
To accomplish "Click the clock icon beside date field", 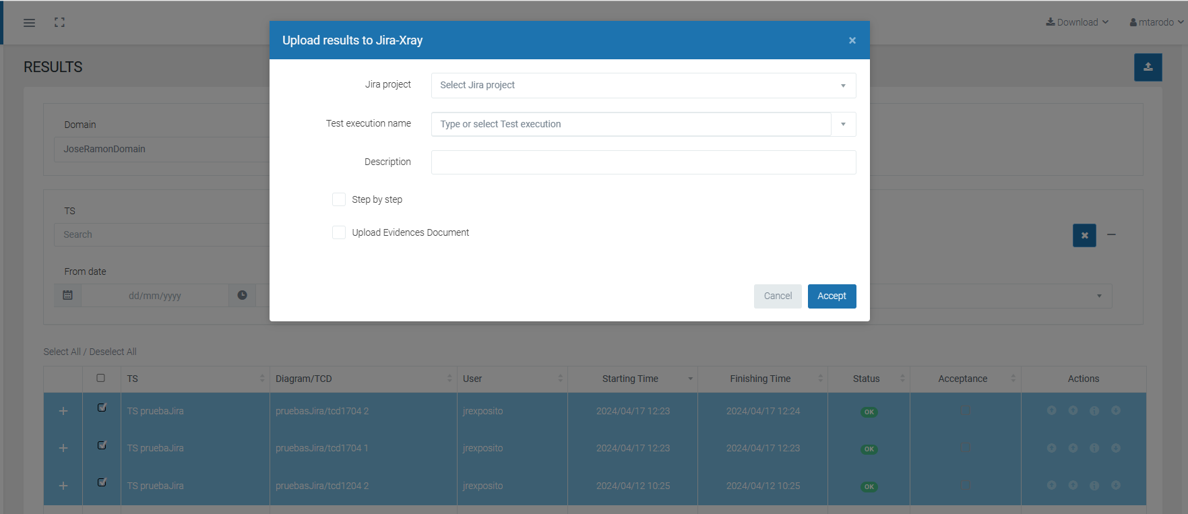I will coord(242,295).
